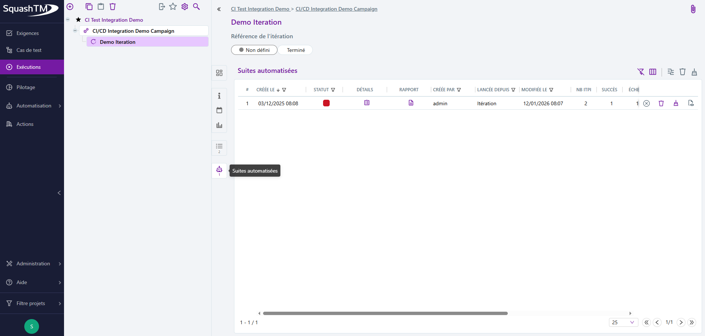Open the iteration statistics chart side icon
Image resolution: width=705 pixels, height=336 pixels.
click(219, 125)
